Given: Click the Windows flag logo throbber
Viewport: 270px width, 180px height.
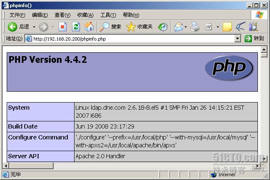Looking at the screenshot, I should [260, 15].
